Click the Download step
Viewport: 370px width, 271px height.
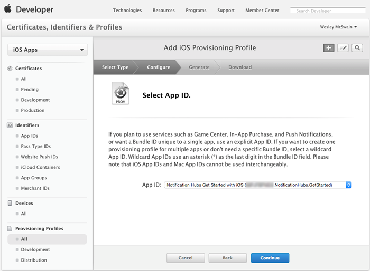pos(240,67)
